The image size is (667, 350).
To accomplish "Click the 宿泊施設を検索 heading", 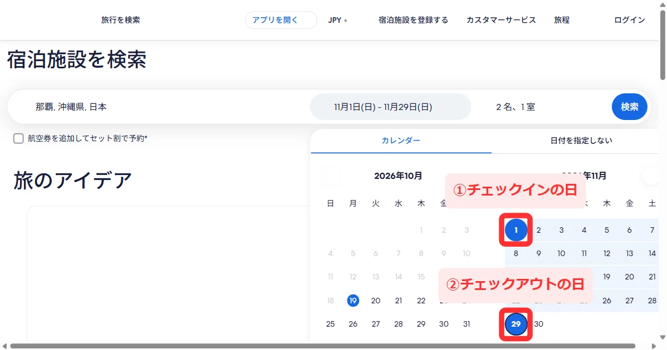I will click(77, 59).
